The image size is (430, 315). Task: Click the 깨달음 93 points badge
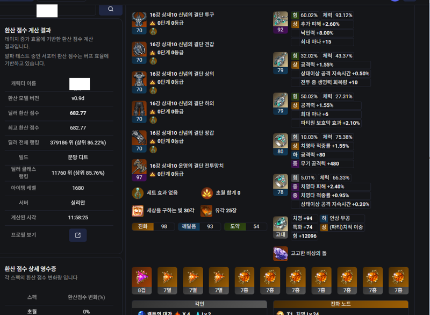point(199,226)
